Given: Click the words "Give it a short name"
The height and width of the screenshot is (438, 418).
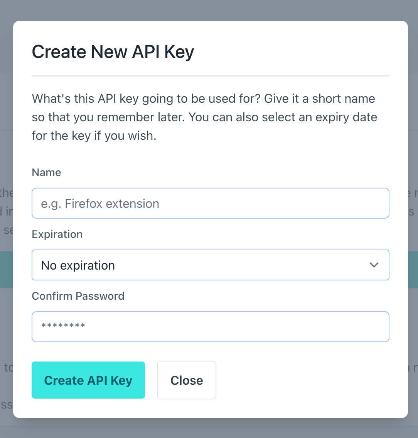Looking at the screenshot, I should pyautogui.click(x=320, y=98).
